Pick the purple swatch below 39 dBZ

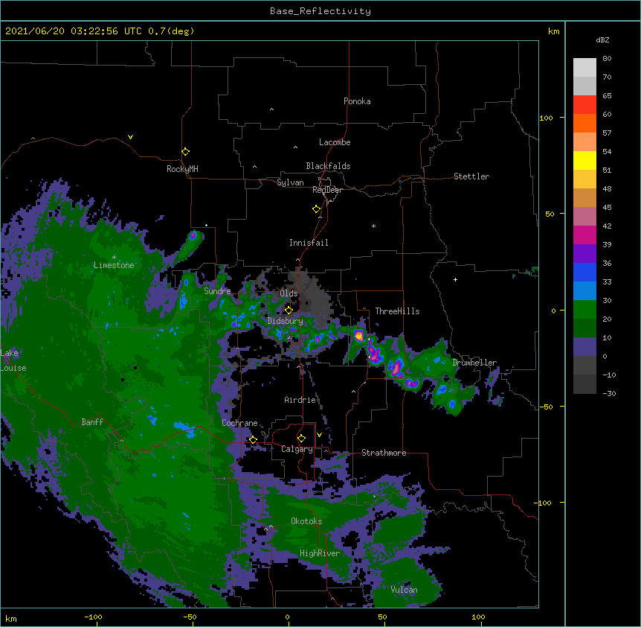(584, 254)
